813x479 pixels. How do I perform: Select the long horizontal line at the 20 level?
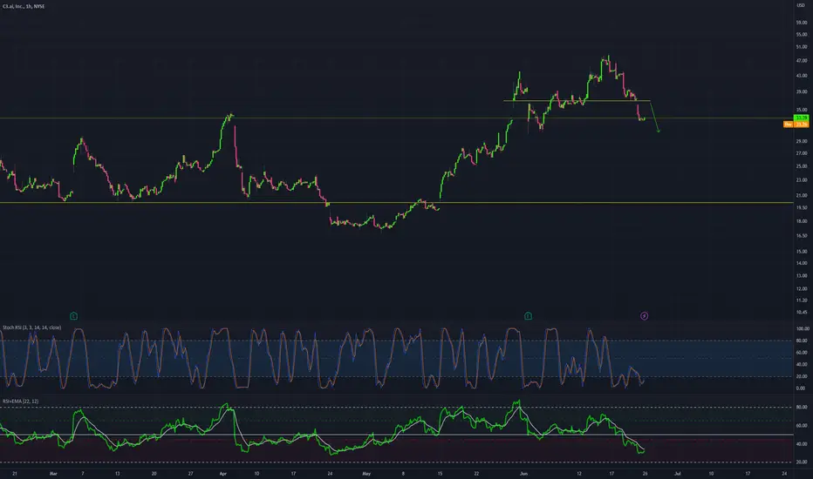pyautogui.click(x=396, y=202)
